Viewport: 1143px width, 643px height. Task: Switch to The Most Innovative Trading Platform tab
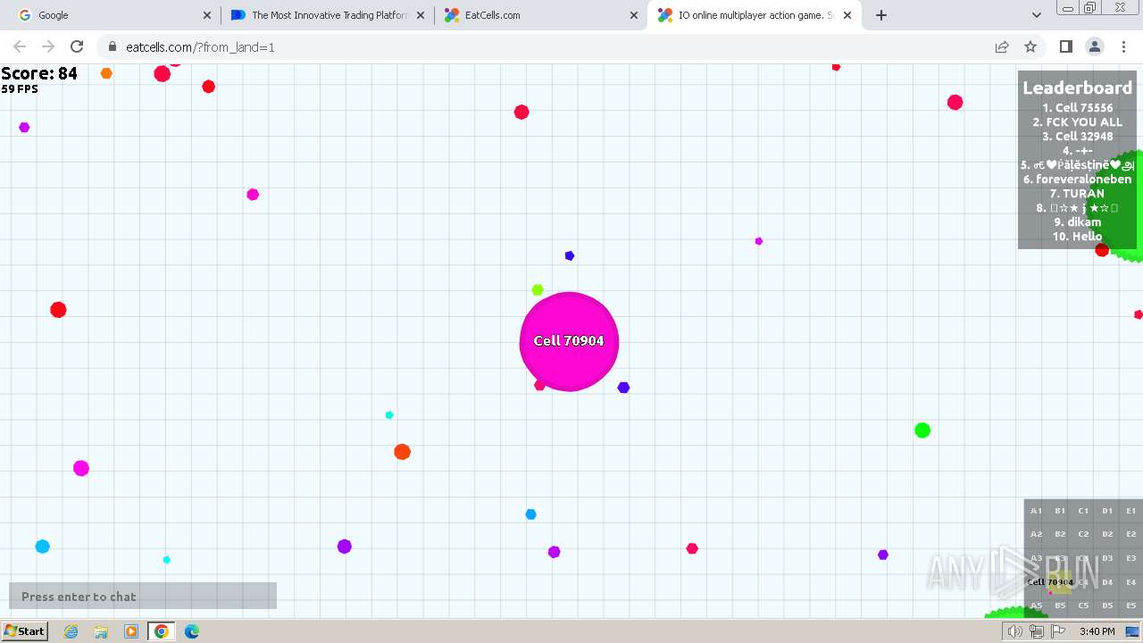(x=330, y=15)
